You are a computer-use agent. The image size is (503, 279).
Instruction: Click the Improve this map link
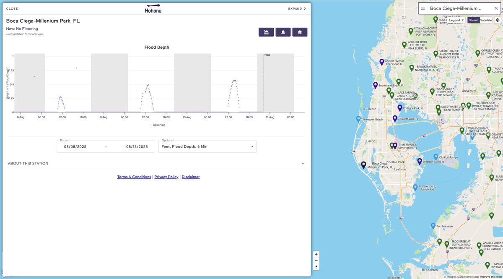pos(491,277)
